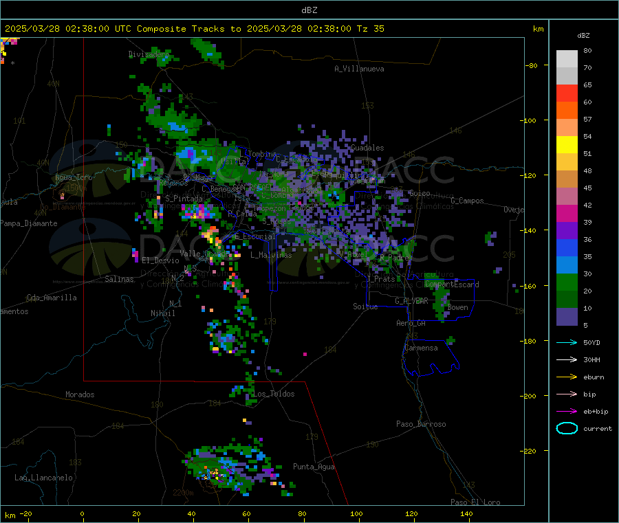
Task: Click the pink bip arrow in legend
Action: coord(567,394)
